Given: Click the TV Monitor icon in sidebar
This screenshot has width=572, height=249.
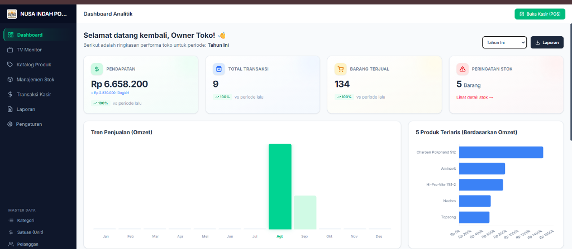Looking at the screenshot, I should [x=10, y=50].
